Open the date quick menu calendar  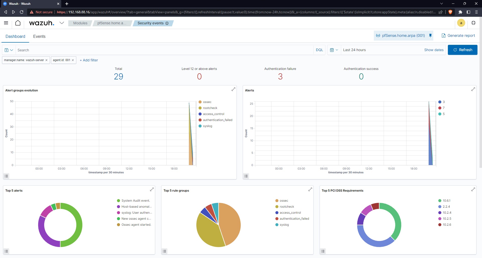point(334,50)
